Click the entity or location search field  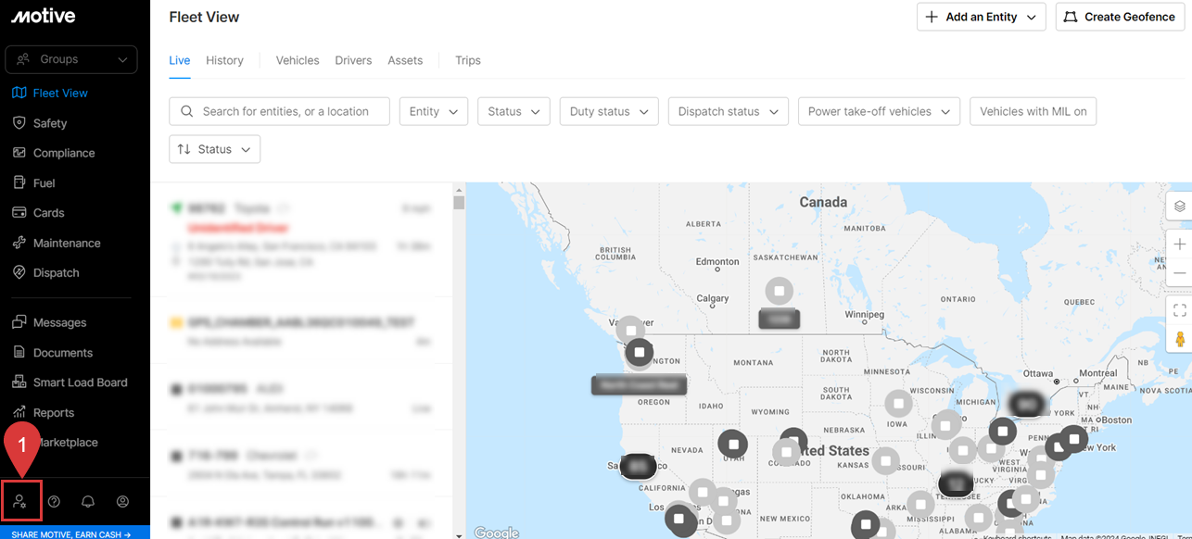[x=279, y=111]
